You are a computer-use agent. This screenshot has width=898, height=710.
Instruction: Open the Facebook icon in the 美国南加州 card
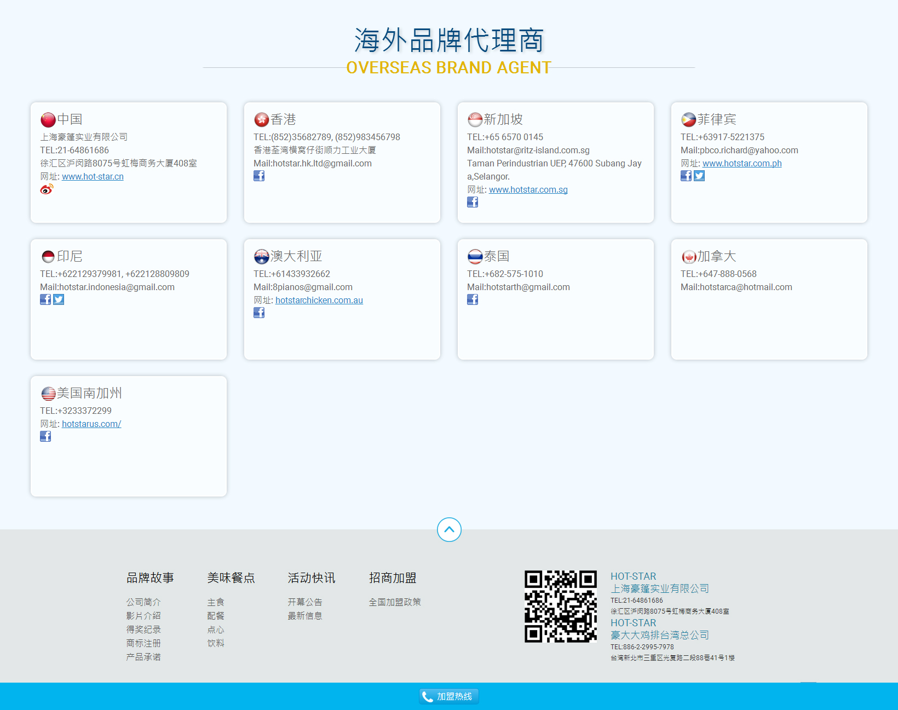pos(45,436)
